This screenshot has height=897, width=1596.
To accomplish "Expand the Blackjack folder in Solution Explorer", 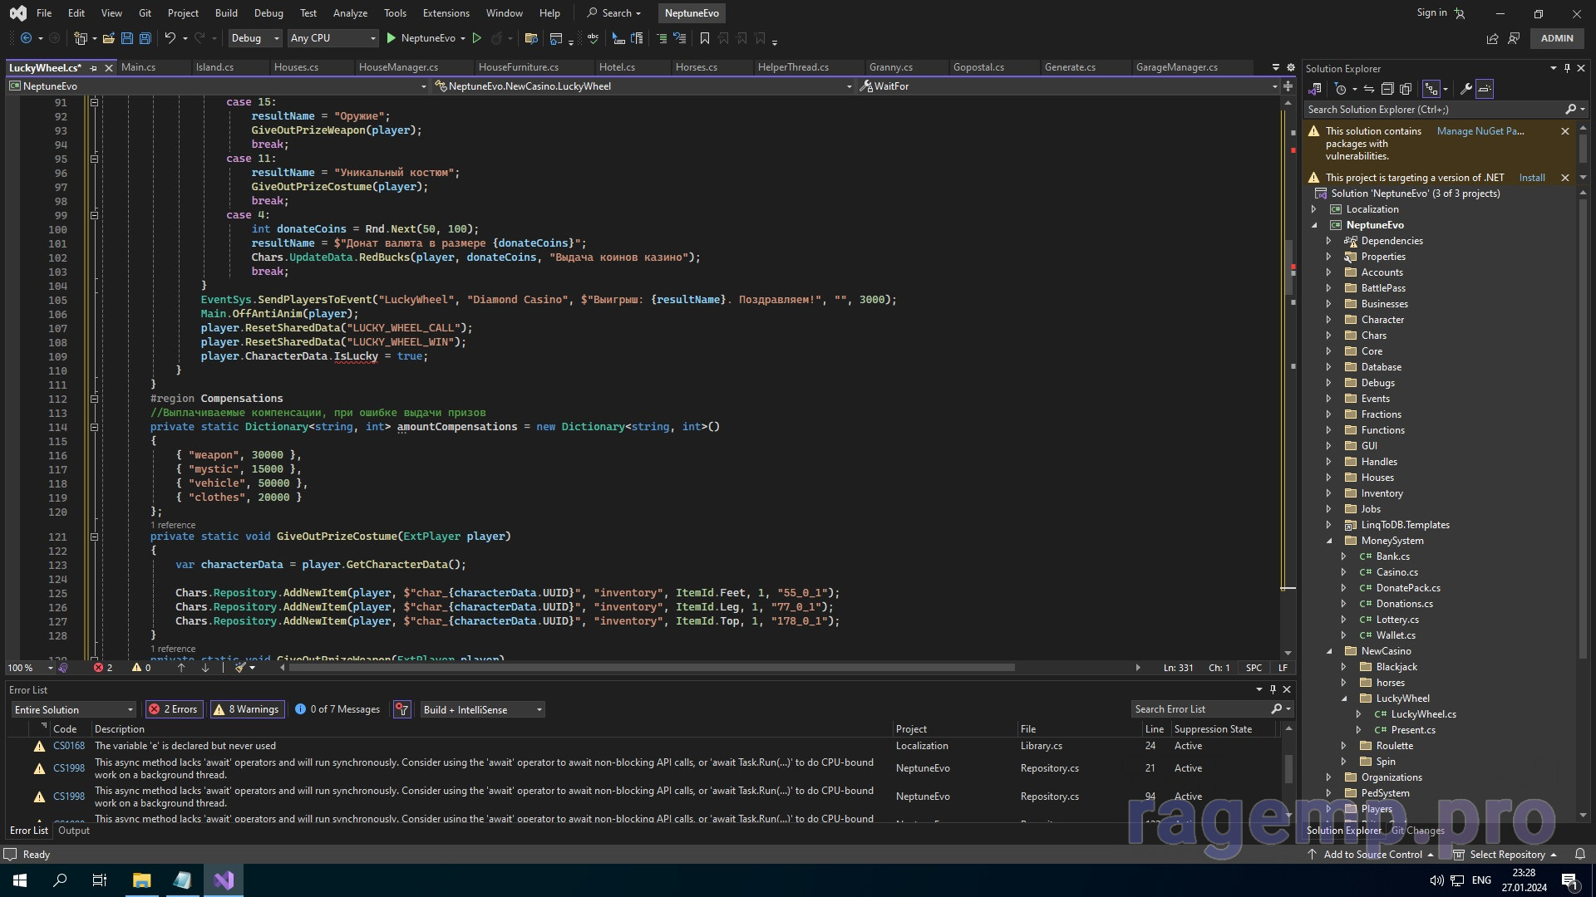I will [x=1344, y=667].
